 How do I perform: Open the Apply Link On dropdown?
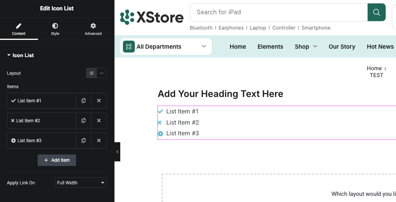coord(81,183)
